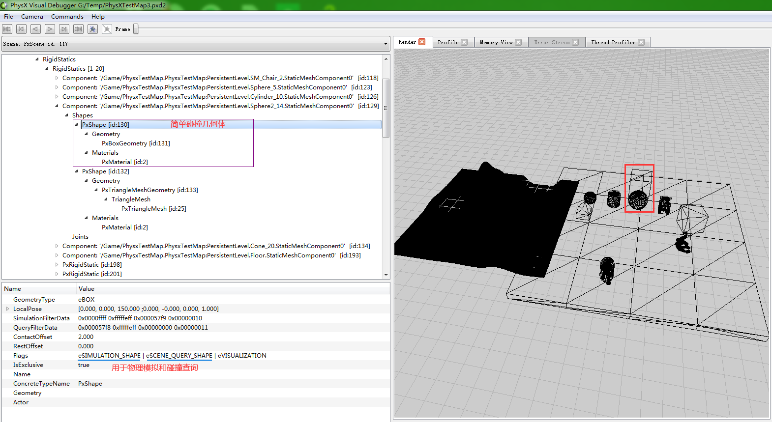
Task: Click the crossed-out plug disconnect icon
Action: pos(107,29)
